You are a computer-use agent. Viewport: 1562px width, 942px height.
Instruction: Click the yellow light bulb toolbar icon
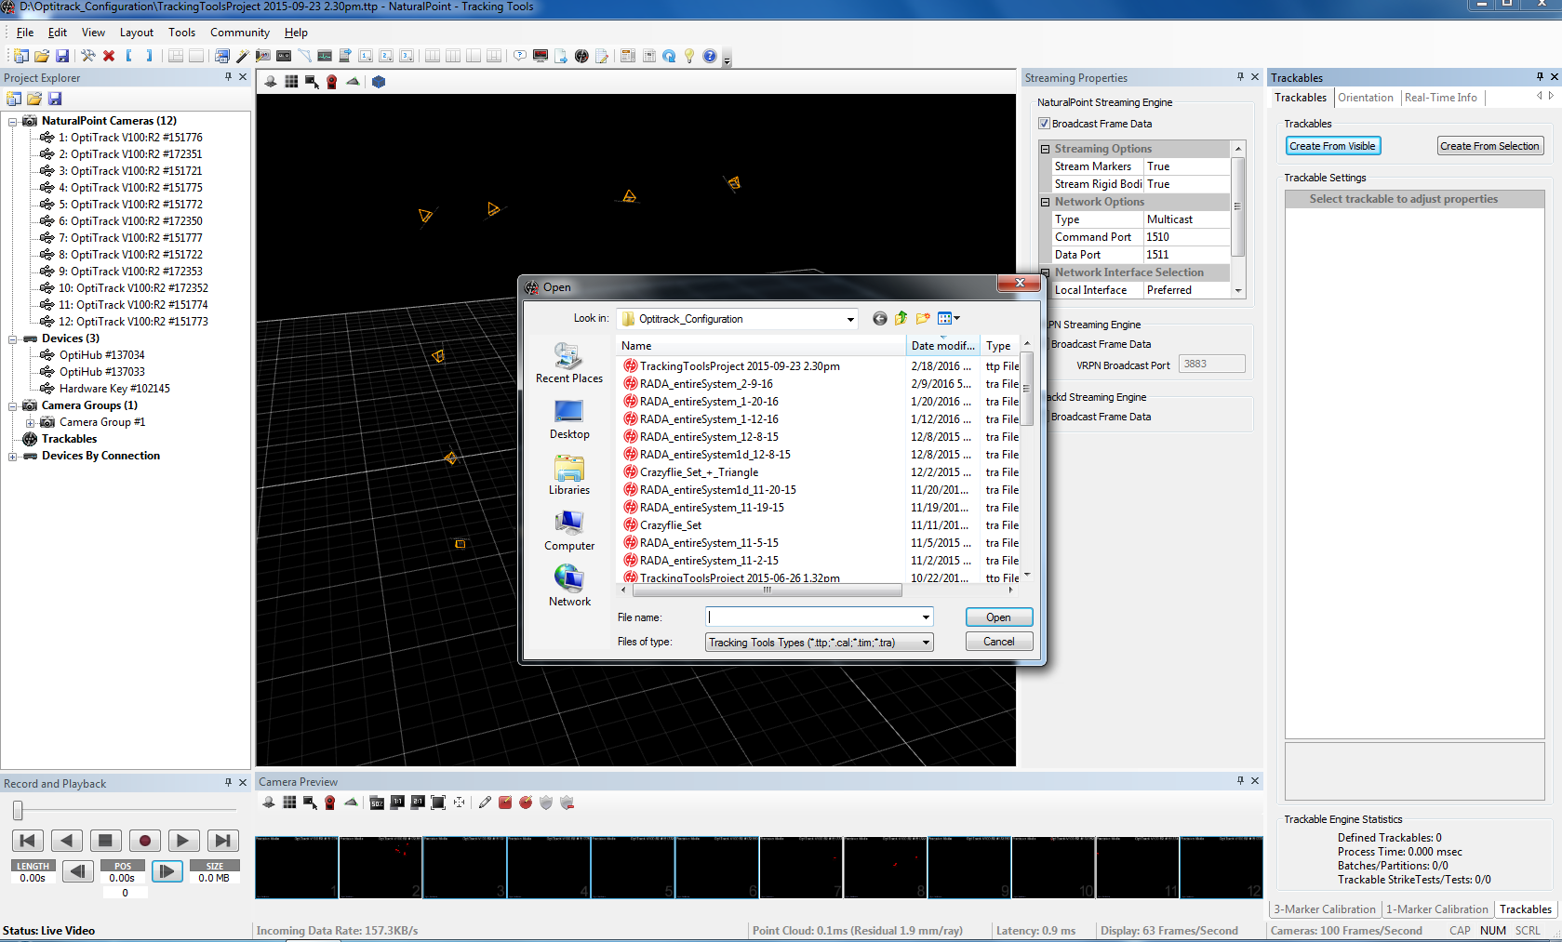689,57
